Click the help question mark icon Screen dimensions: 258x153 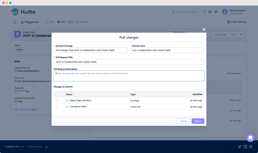(x=204, y=12)
